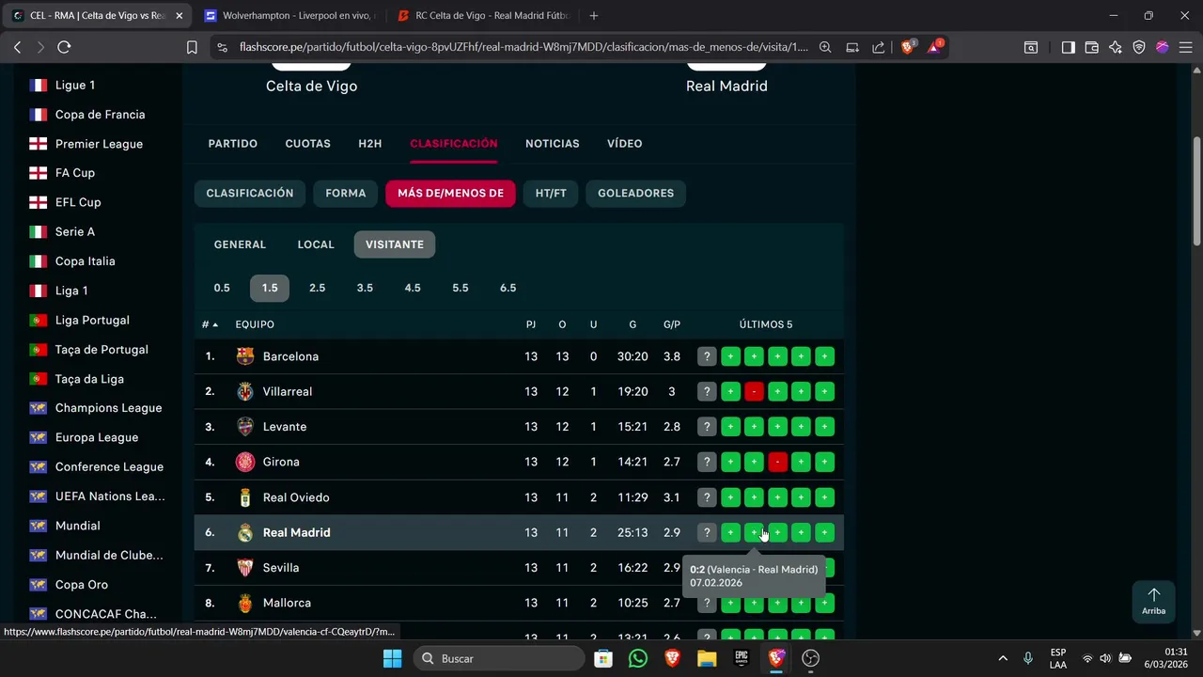The width and height of the screenshot is (1203, 677).
Task: Open Champions League in sidebar
Action: (x=108, y=408)
